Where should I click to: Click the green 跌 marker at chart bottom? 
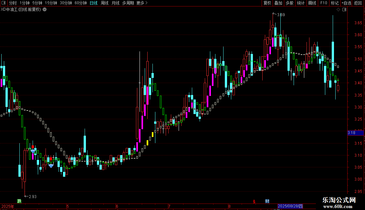click(x=19, y=201)
